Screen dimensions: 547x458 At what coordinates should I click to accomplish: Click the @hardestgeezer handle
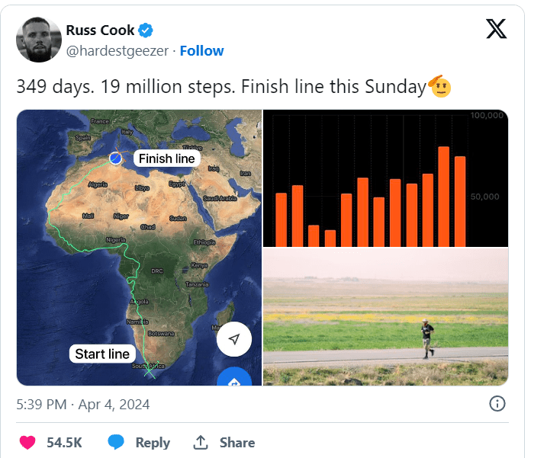[117, 51]
